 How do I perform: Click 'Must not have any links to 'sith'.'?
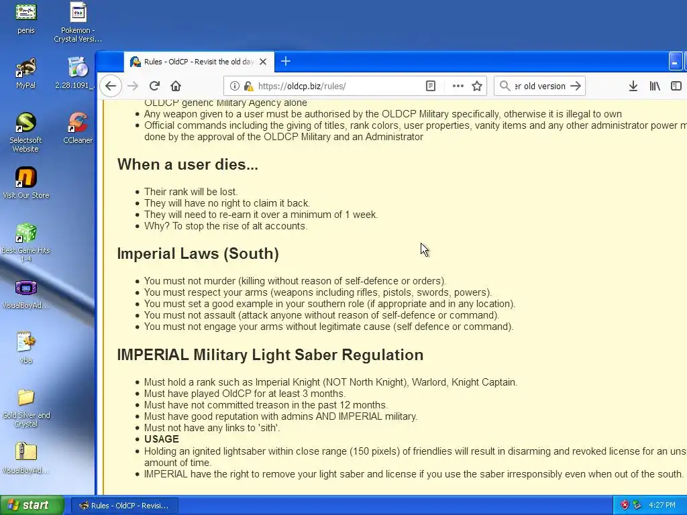click(x=212, y=428)
